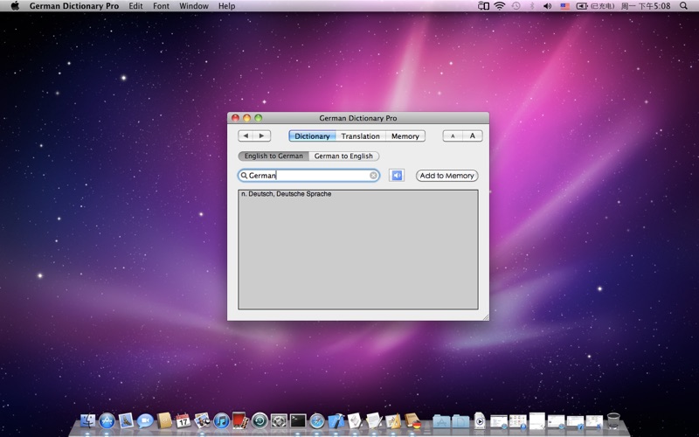Open the Documents folder stack in Dock
This screenshot has height=437, width=699.
[461, 420]
